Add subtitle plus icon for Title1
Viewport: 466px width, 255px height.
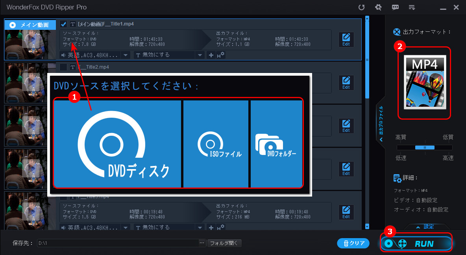click(x=211, y=55)
